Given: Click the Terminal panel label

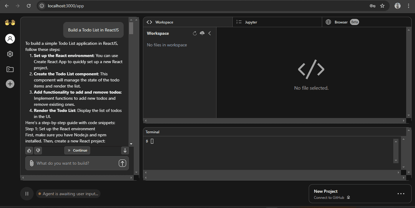Looking at the screenshot, I should click(153, 132).
